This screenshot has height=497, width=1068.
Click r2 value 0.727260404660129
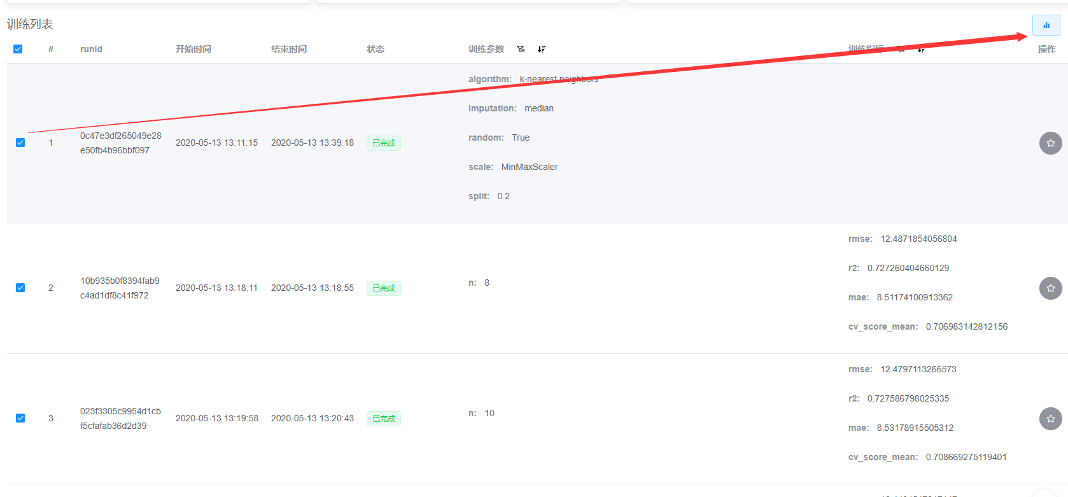click(908, 268)
